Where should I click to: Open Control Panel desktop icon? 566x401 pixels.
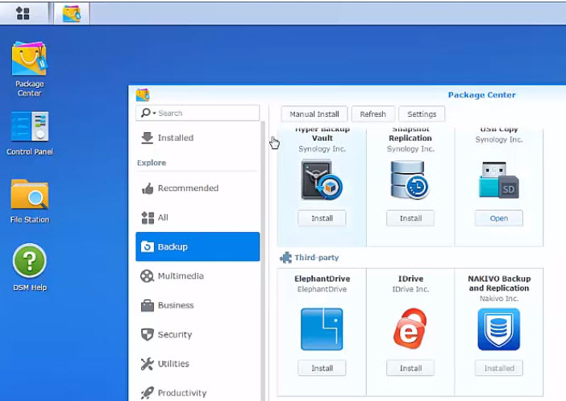click(30, 134)
